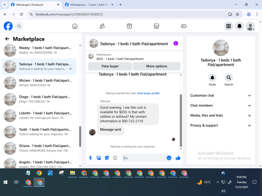262x196 pixels.
Task: Open Chrome tab search dropdown arrow
Action: [x=5, y=5]
